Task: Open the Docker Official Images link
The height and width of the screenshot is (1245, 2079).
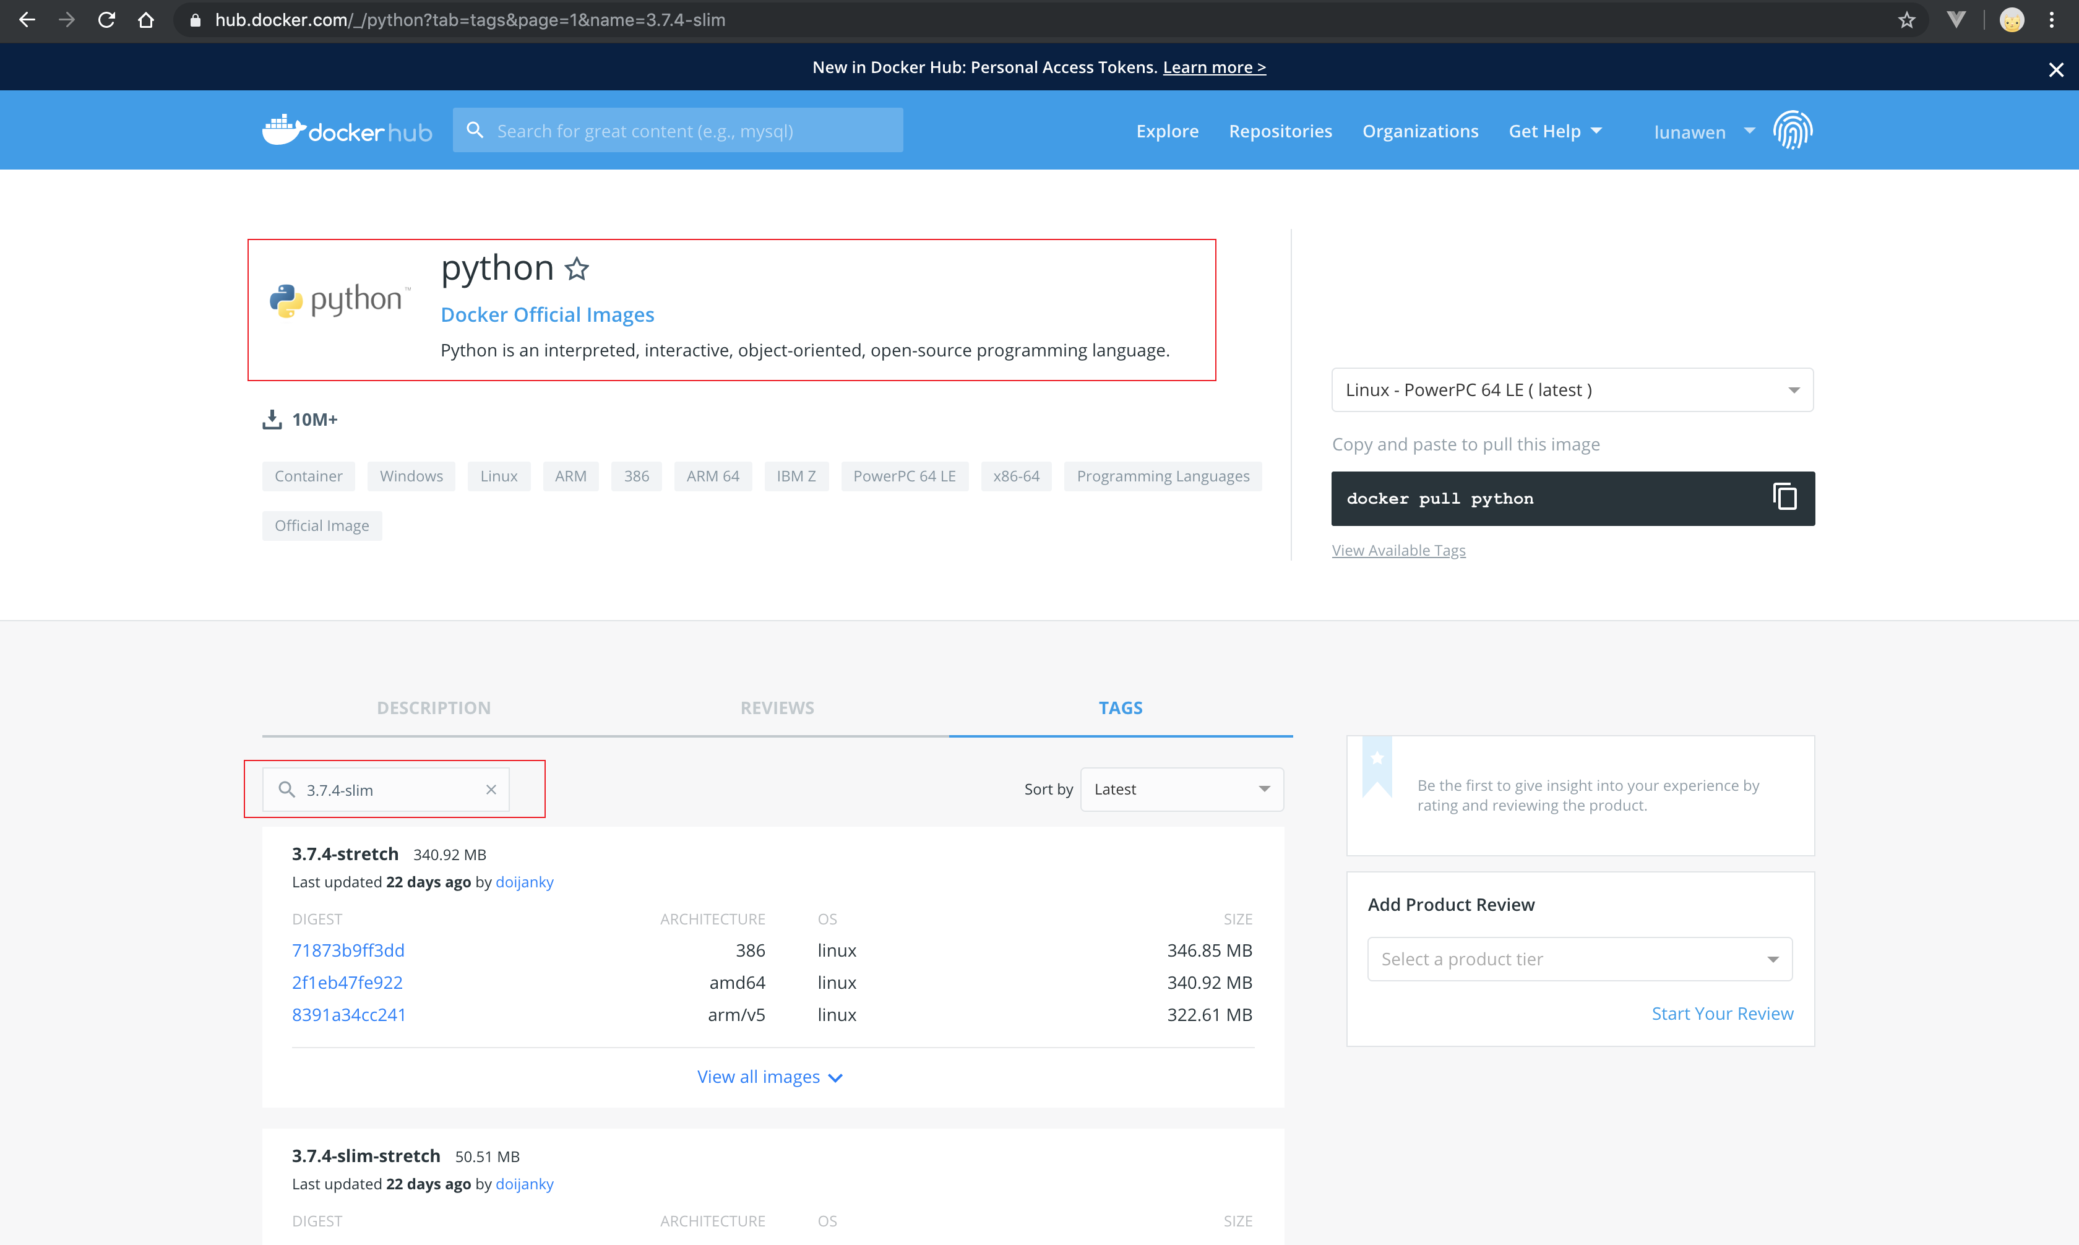Action: point(547,314)
